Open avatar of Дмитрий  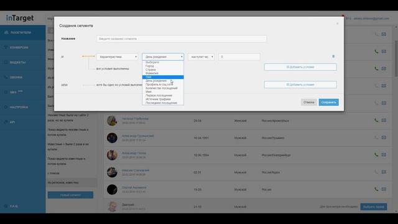[x=112, y=207]
